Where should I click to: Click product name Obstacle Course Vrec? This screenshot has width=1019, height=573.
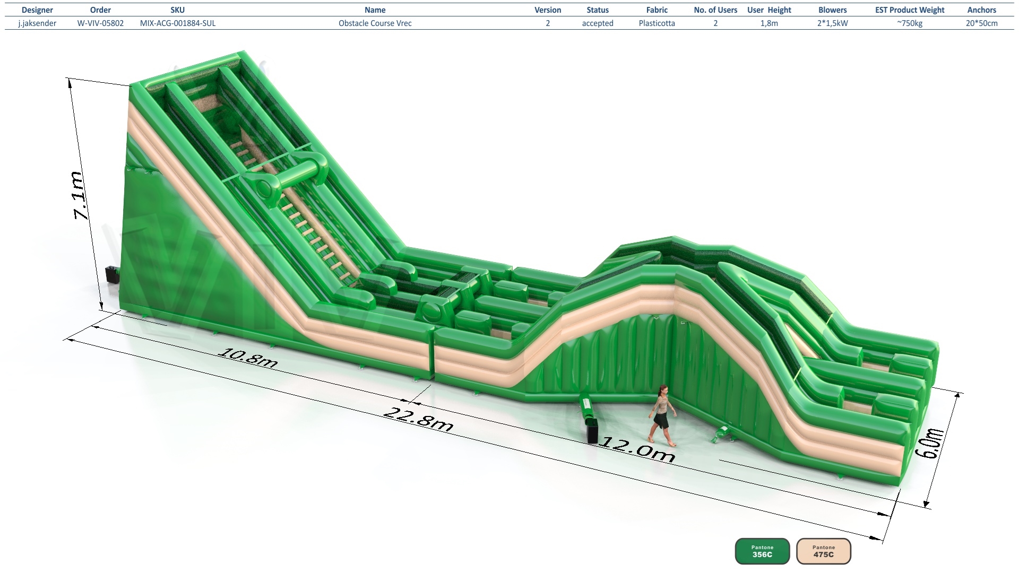tap(375, 23)
